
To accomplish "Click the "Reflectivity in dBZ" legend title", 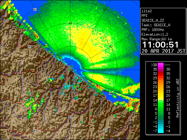I will (177, 98).
